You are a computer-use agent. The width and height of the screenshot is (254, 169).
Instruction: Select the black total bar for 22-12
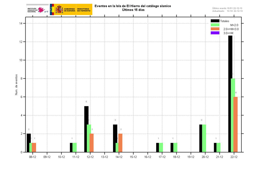pos(230,94)
